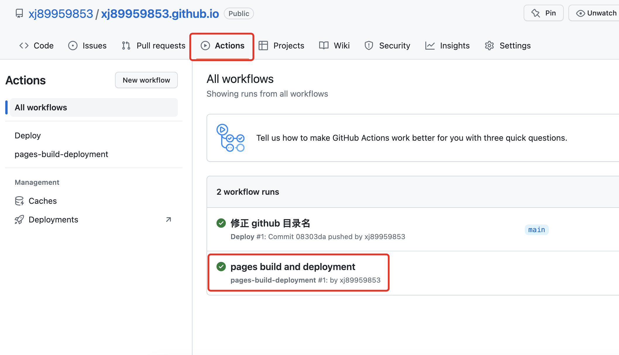Image resolution: width=619 pixels, height=355 pixels.
Task: Open the xj89959853 owner link
Action: [x=61, y=14]
